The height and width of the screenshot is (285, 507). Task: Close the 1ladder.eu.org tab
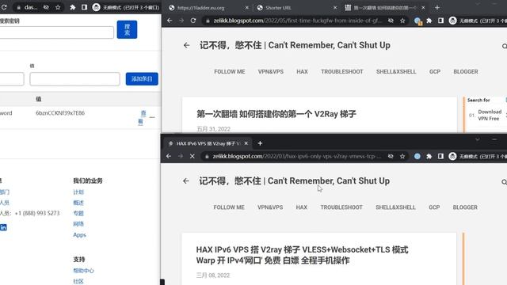click(x=246, y=7)
